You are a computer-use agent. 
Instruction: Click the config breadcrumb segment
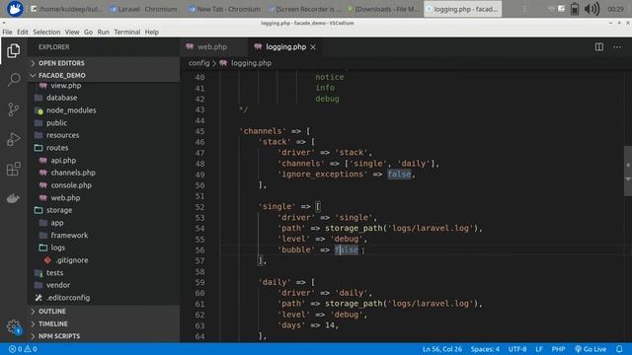pos(198,63)
